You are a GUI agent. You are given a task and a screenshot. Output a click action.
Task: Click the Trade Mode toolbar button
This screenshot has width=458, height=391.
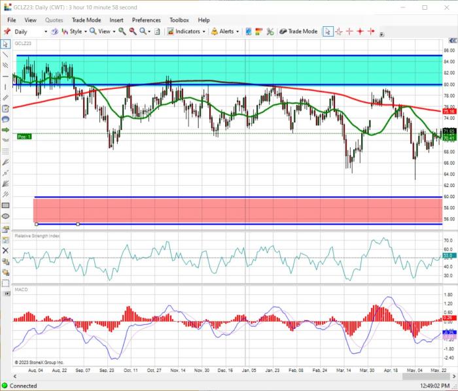point(298,31)
